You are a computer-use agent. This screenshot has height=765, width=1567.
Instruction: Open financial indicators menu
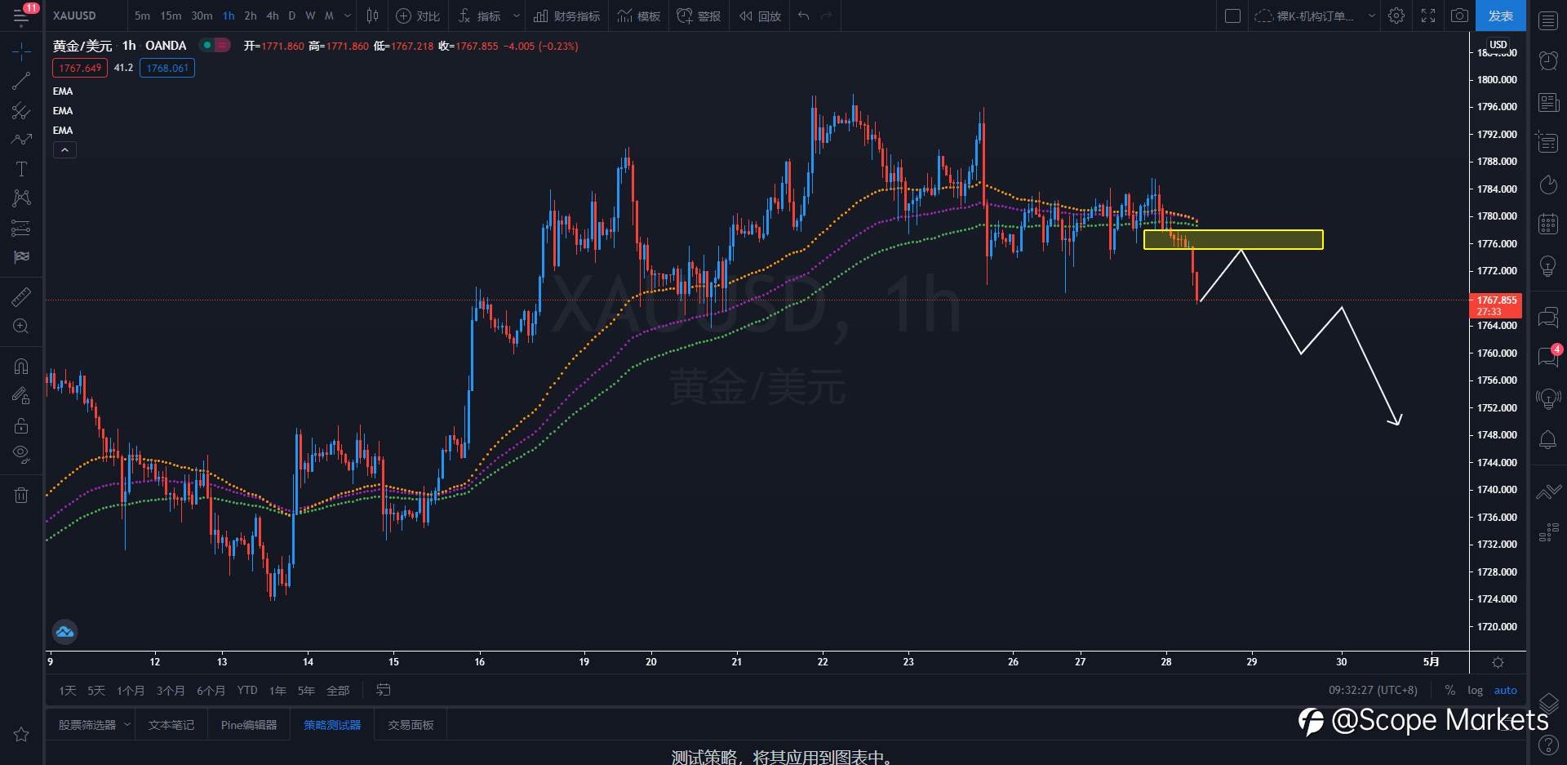pyautogui.click(x=566, y=16)
